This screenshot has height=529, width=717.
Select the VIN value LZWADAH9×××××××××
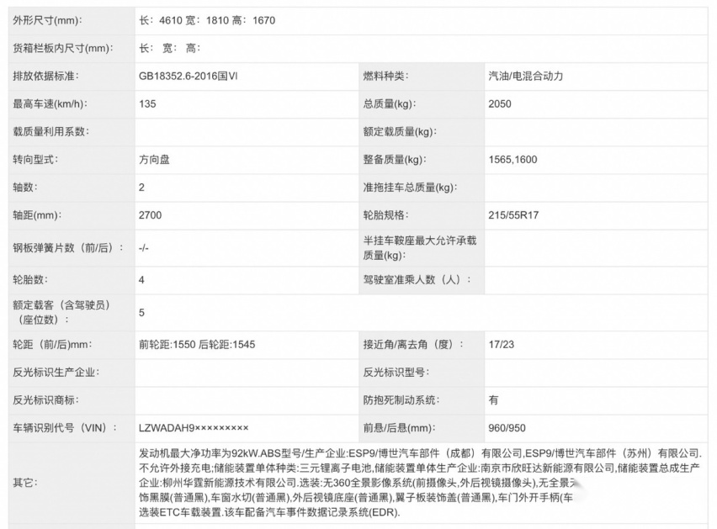(194, 429)
